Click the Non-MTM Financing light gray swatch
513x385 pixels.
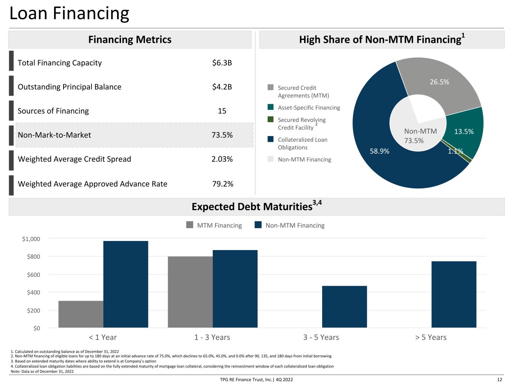tap(271, 159)
